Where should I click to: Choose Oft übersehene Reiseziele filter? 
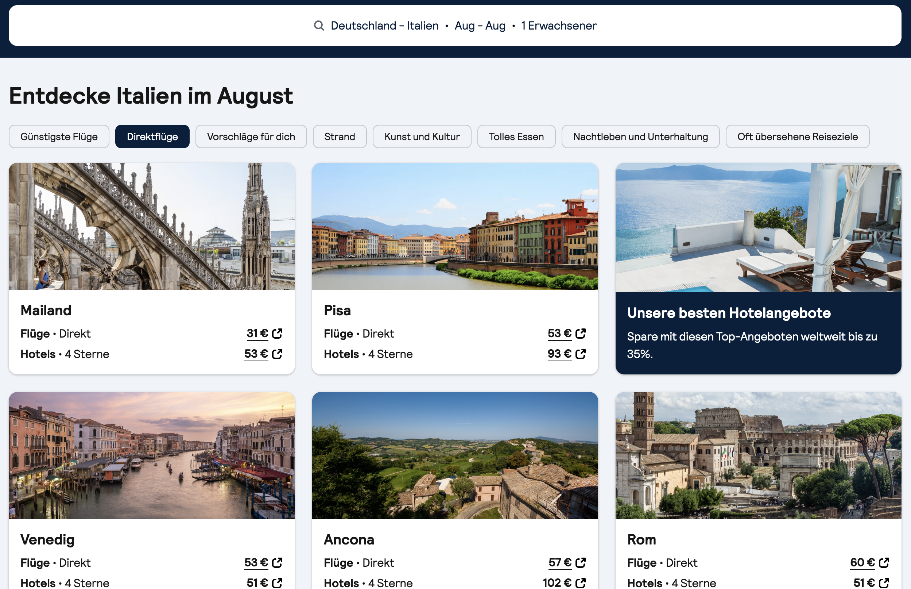(798, 136)
